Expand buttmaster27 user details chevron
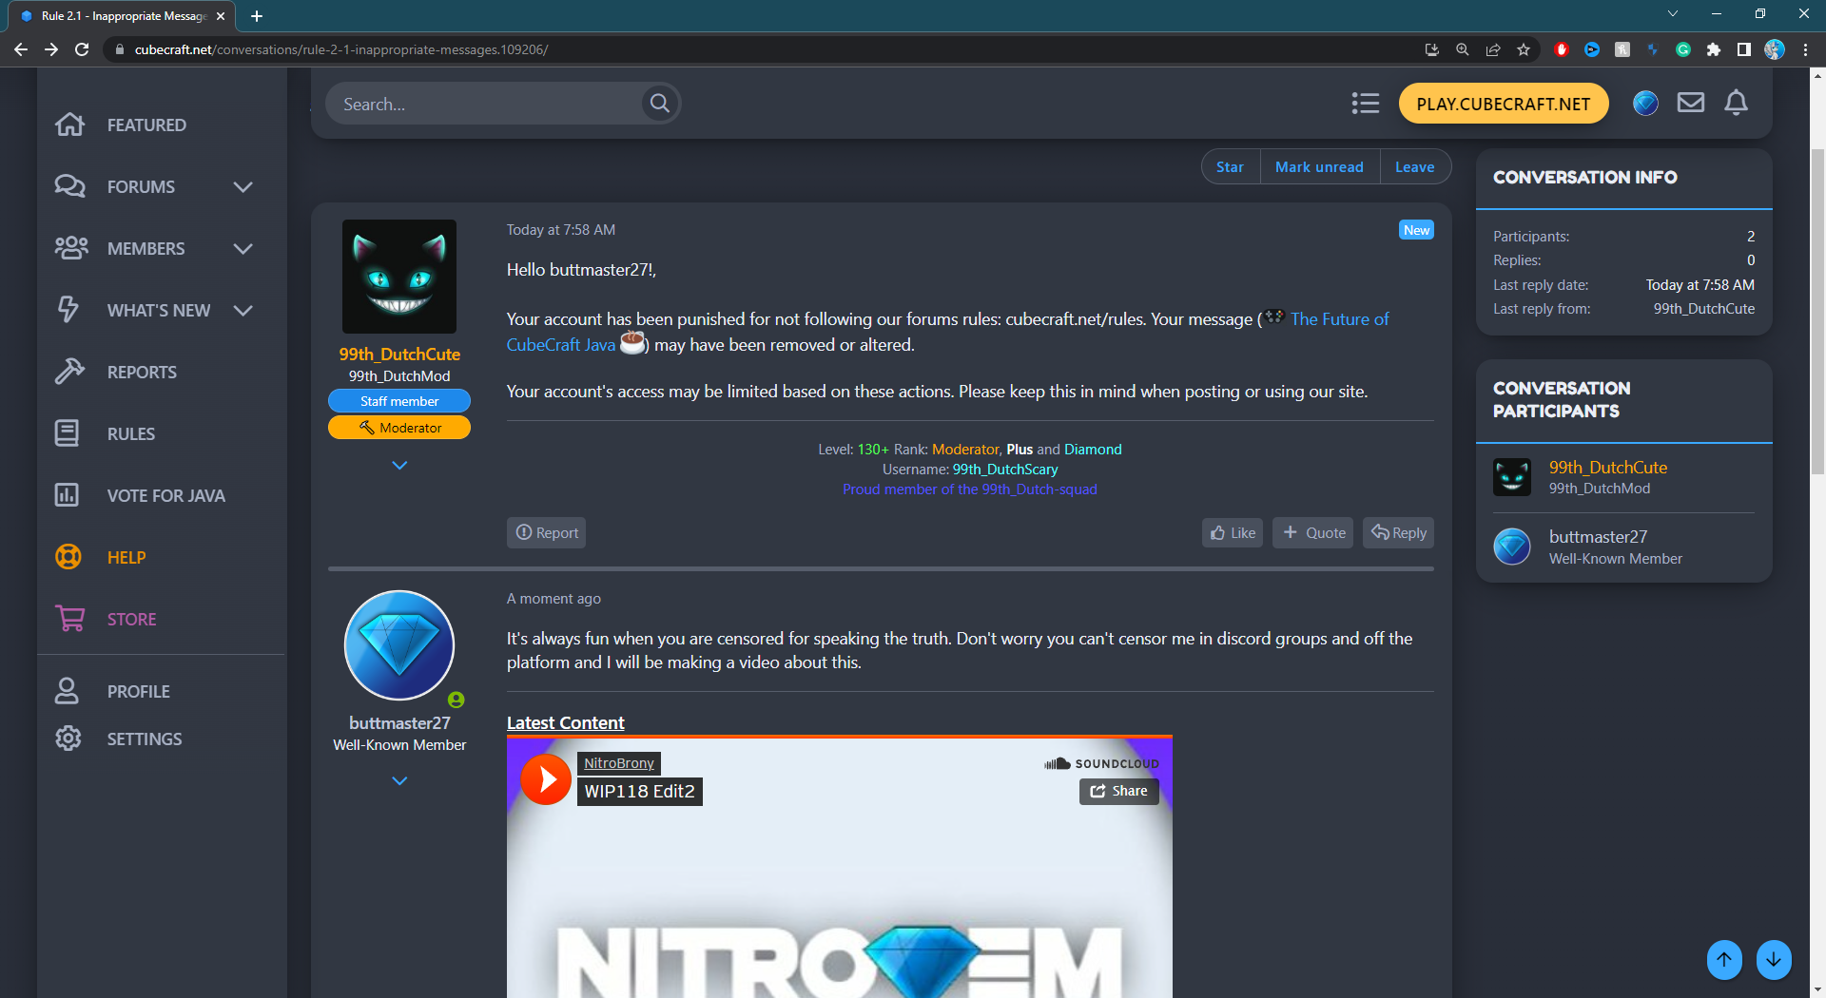The image size is (1826, 998). pos(399,781)
